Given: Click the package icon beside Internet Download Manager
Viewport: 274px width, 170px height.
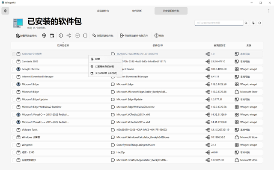Looking at the screenshot, I should coord(18,76).
